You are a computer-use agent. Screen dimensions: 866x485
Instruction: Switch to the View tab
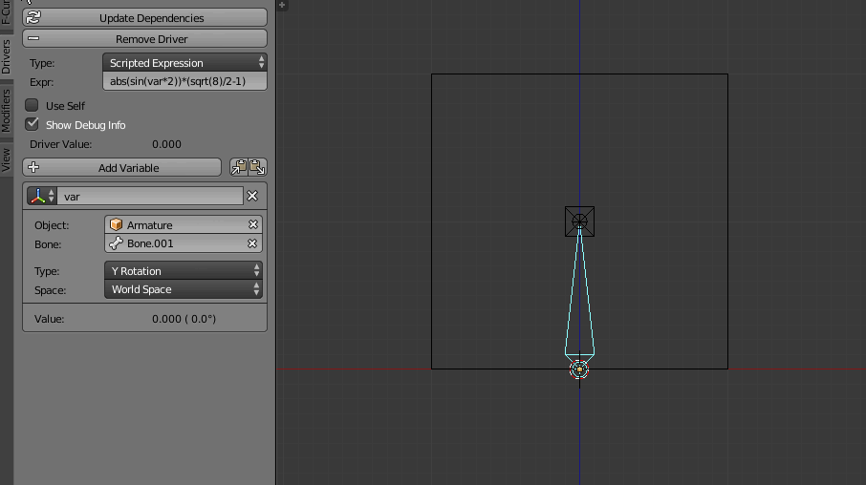click(x=6, y=159)
